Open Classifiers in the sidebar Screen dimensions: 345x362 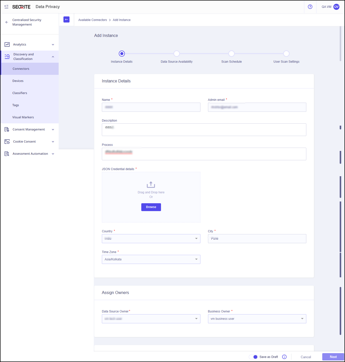click(x=20, y=93)
